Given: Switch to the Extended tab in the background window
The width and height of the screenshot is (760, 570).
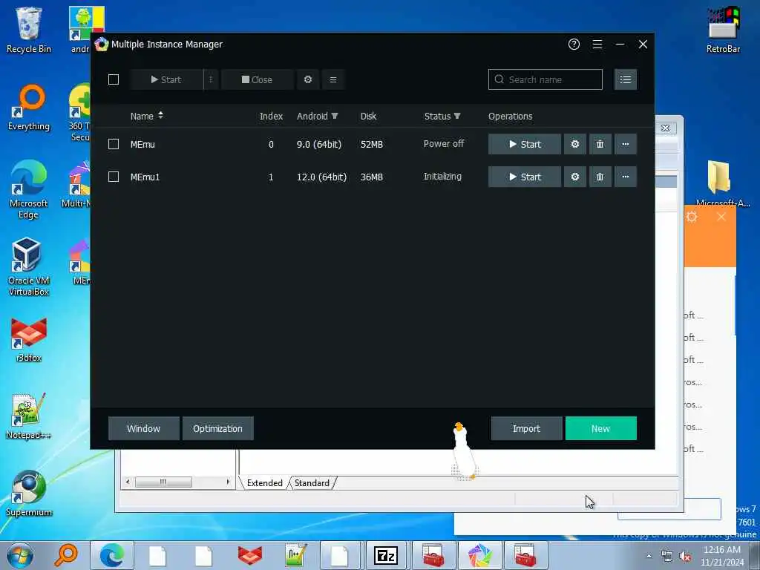Looking at the screenshot, I should pyautogui.click(x=265, y=482).
